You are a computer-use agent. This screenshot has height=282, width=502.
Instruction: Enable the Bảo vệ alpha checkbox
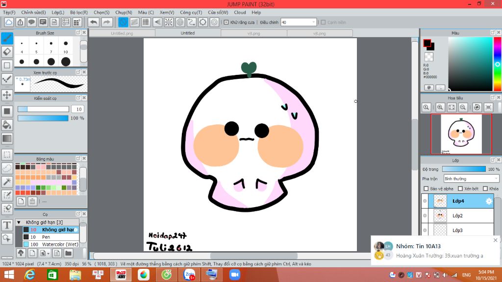[426, 188]
